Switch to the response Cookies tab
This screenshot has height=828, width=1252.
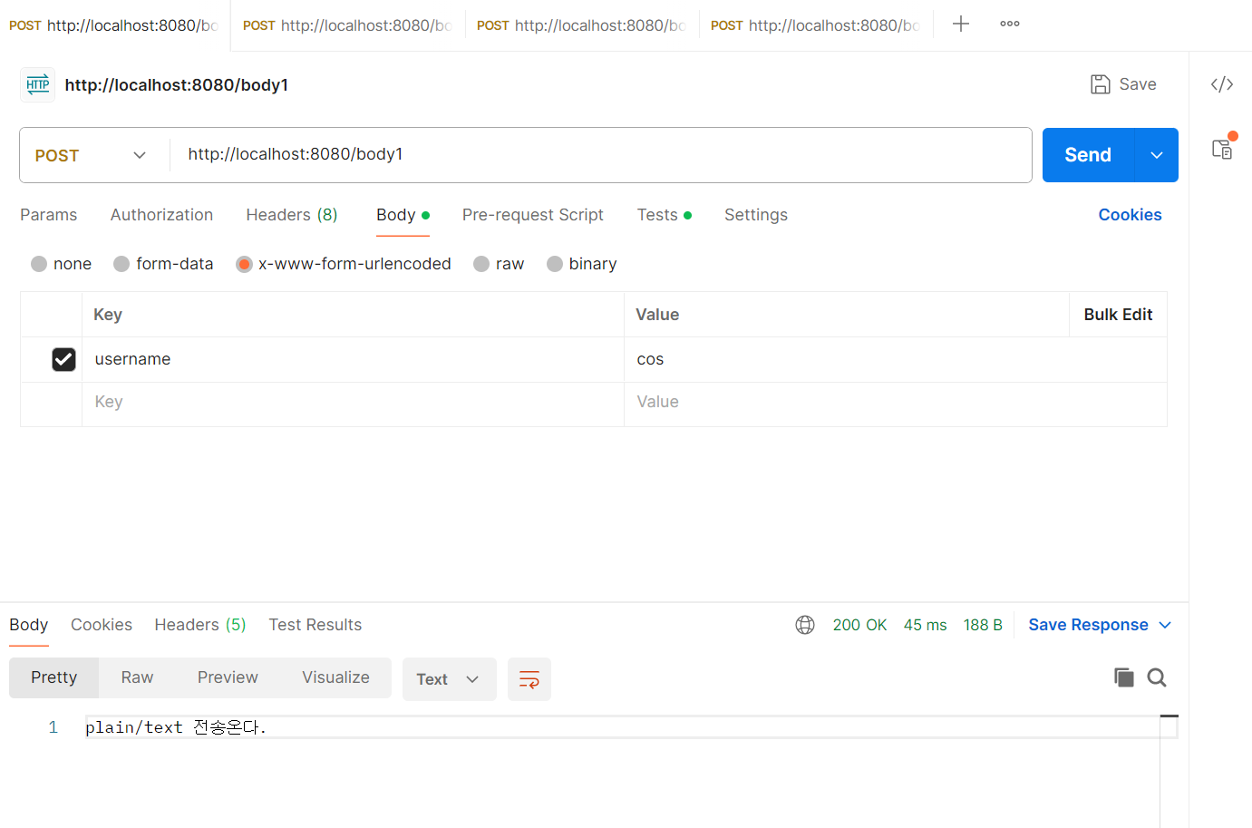tap(102, 625)
